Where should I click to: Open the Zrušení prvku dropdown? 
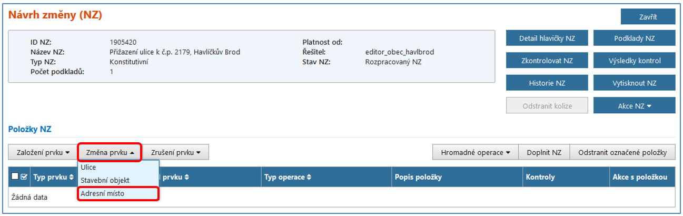tap(176, 153)
